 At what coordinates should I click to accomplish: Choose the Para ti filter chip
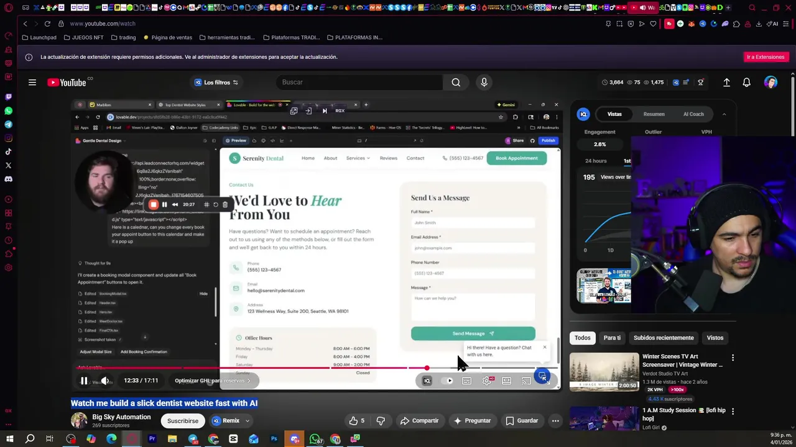pos(612,338)
